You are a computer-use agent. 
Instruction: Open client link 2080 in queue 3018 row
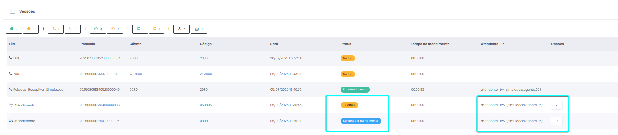[133, 58]
